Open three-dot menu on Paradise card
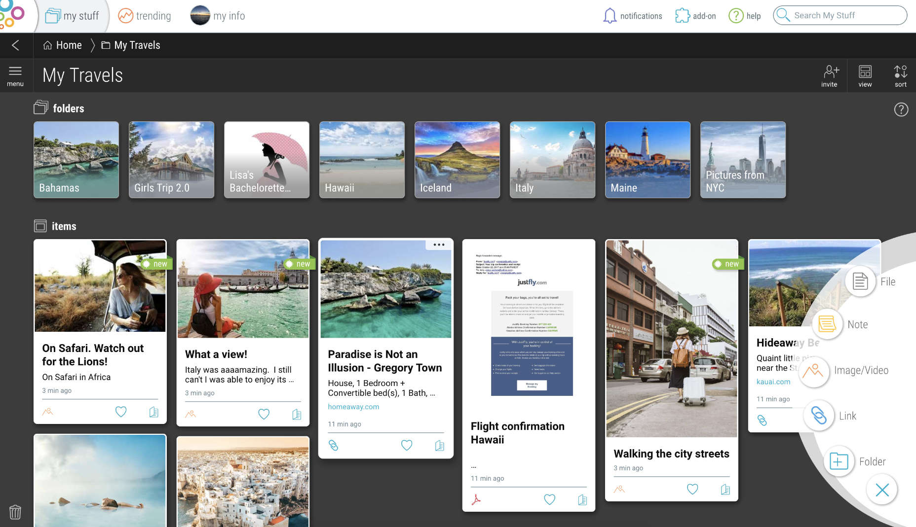The image size is (916, 527). [439, 245]
